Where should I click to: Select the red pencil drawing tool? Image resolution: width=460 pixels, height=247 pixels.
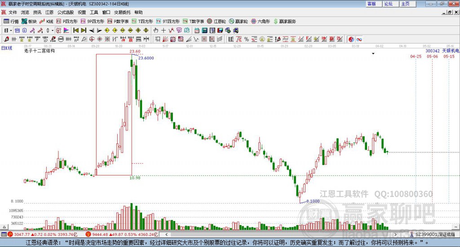coord(6,39)
